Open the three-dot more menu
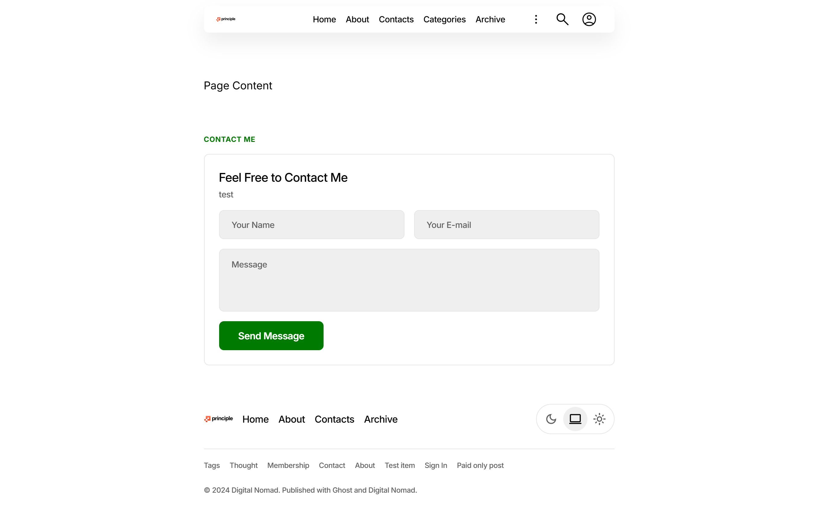 click(x=536, y=19)
